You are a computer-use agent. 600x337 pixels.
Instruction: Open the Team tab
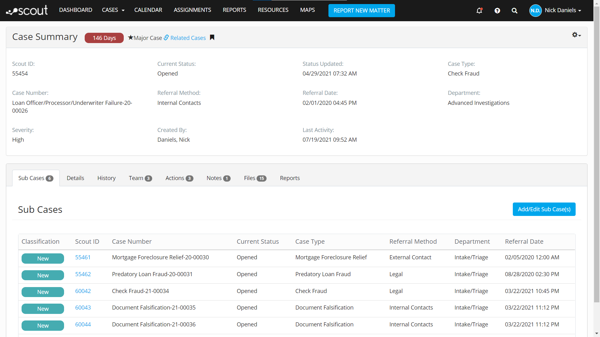(140, 178)
